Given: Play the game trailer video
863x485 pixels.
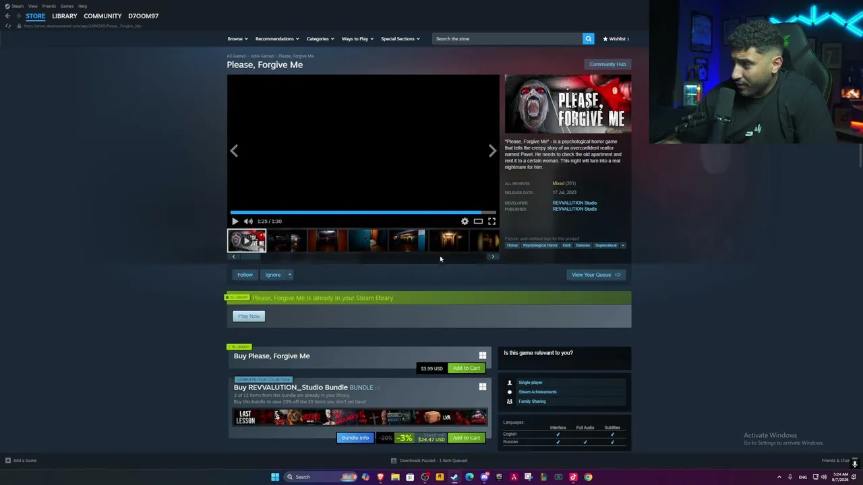Looking at the screenshot, I should click(x=235, y=221).
